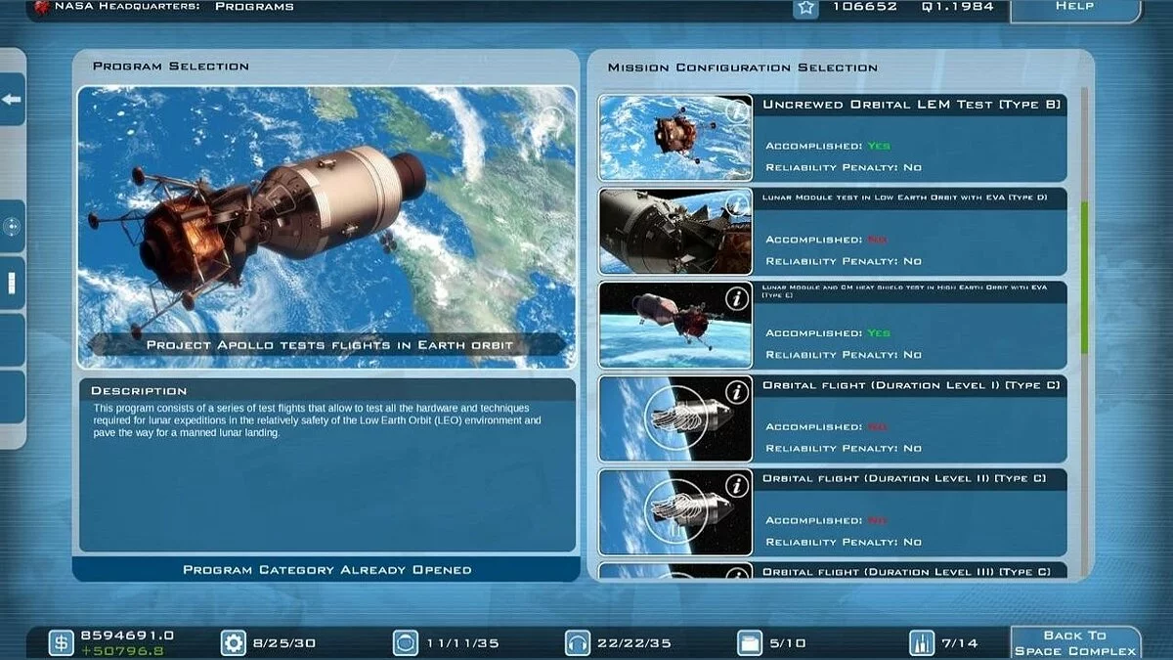Select Orbital flight Duration Level I thumbnail
The height and width of the screenshot is (660, 1173).
pyautogui.click(x=675, y=418)
